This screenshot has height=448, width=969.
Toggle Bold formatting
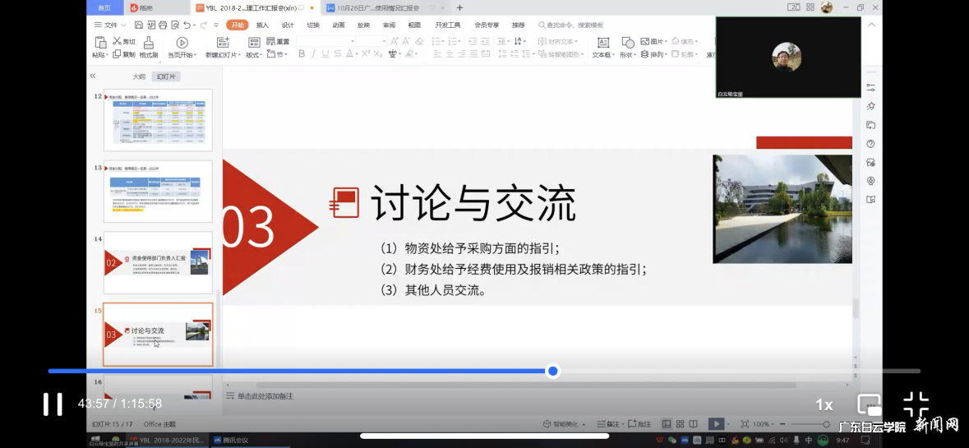tap(302, 54)
